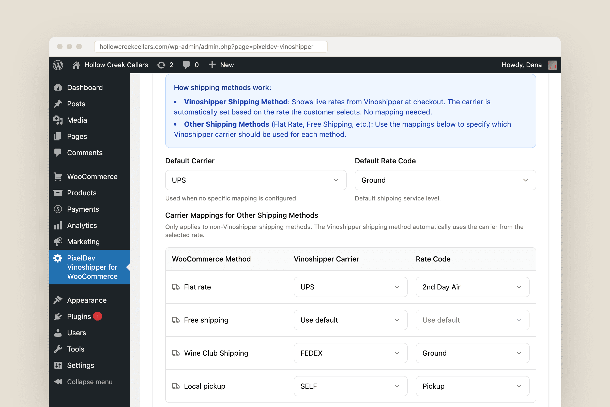Open Free shipping carrier Use default dropdown
Viewport: 610px width, 407px height.
pyautogui.click(x=350, y=320)
